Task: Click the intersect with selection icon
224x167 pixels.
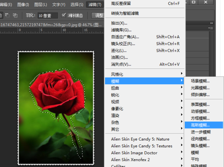Action: [15, 15]
